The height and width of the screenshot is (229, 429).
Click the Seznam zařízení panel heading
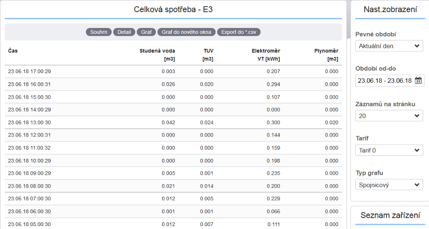[390, 215]
